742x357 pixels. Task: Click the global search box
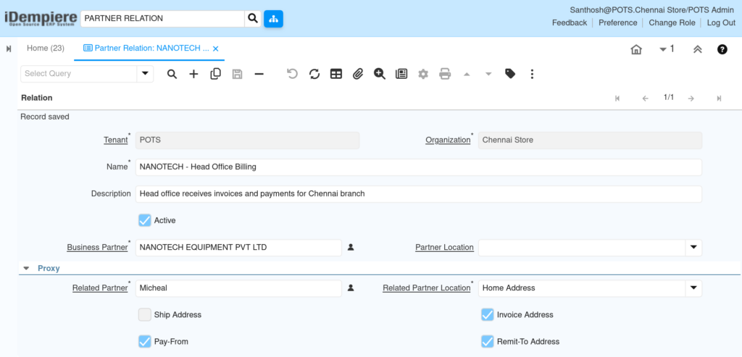pyautogui.click(x=162, y=18)
